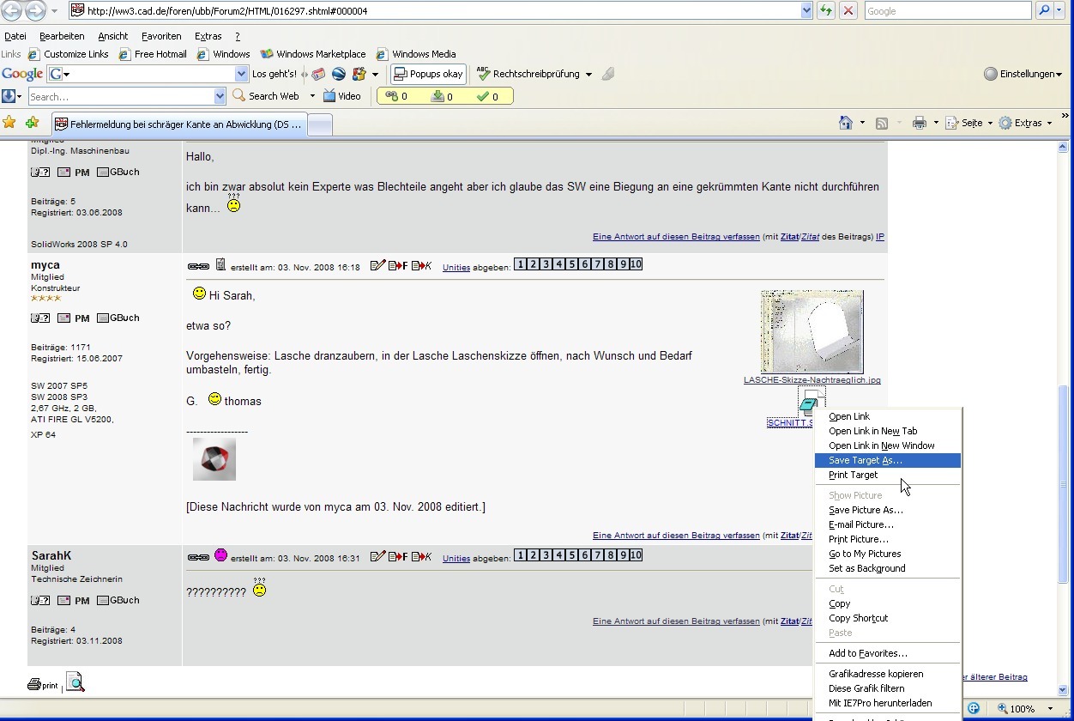Click the envelope email icon under myca
This screenshot has height=721, width=1074.
tap(63, 318)
